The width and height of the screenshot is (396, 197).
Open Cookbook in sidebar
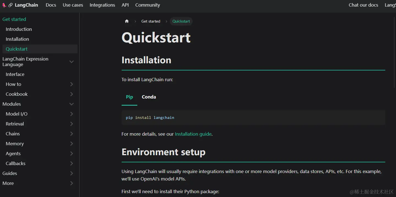(x=17, y=94)
